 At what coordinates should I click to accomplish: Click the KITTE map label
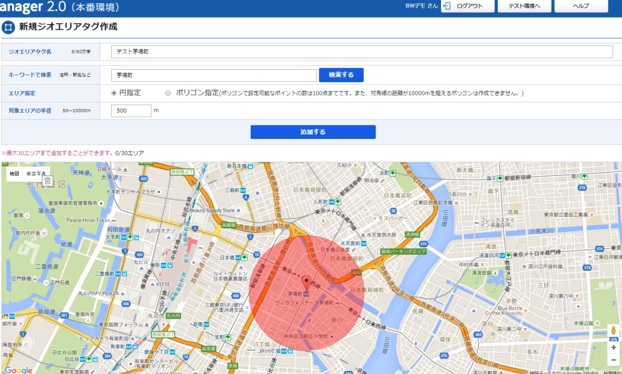coord(163,285)
